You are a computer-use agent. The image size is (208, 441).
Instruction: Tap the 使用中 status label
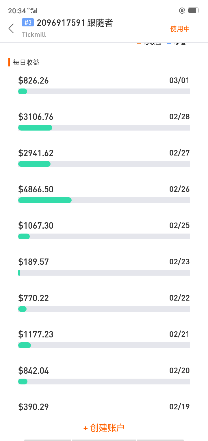click(x=180, y=29)
